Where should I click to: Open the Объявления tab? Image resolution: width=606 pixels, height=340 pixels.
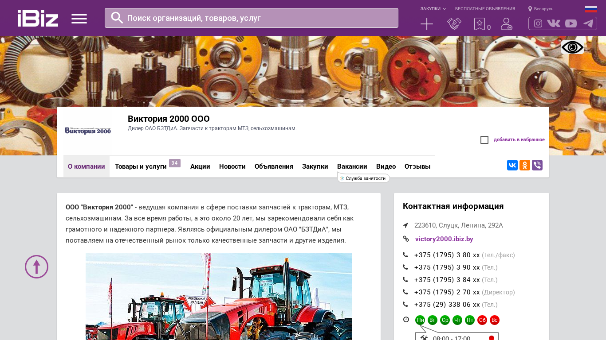274,166
